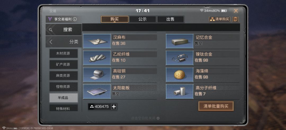Click the 清单批量购买 button

coord(216,106)
